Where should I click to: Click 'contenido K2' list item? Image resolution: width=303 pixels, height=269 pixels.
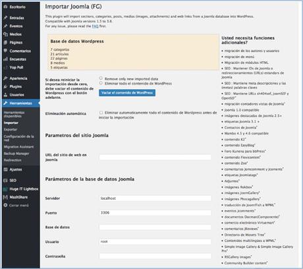coord(235,139)
